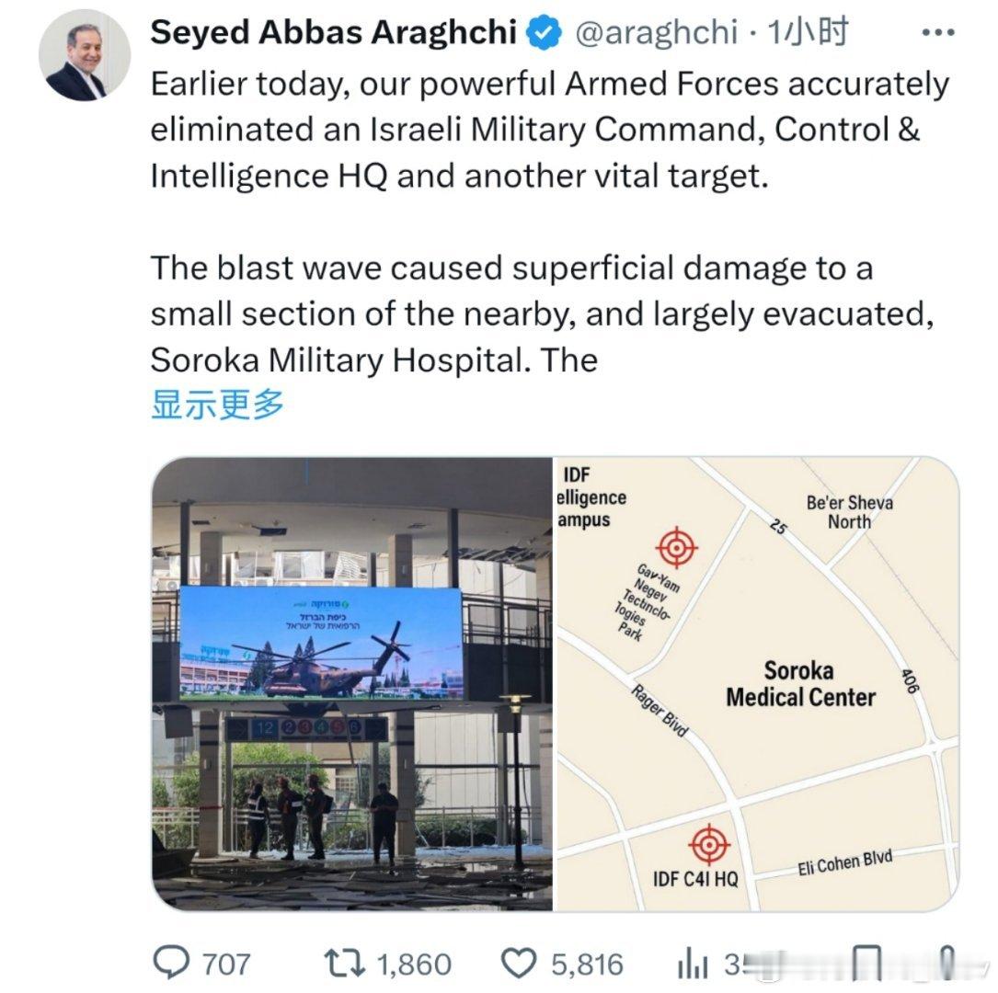Like the tweet with heart icon
998x993 pixels.
[x=520, y=963]
